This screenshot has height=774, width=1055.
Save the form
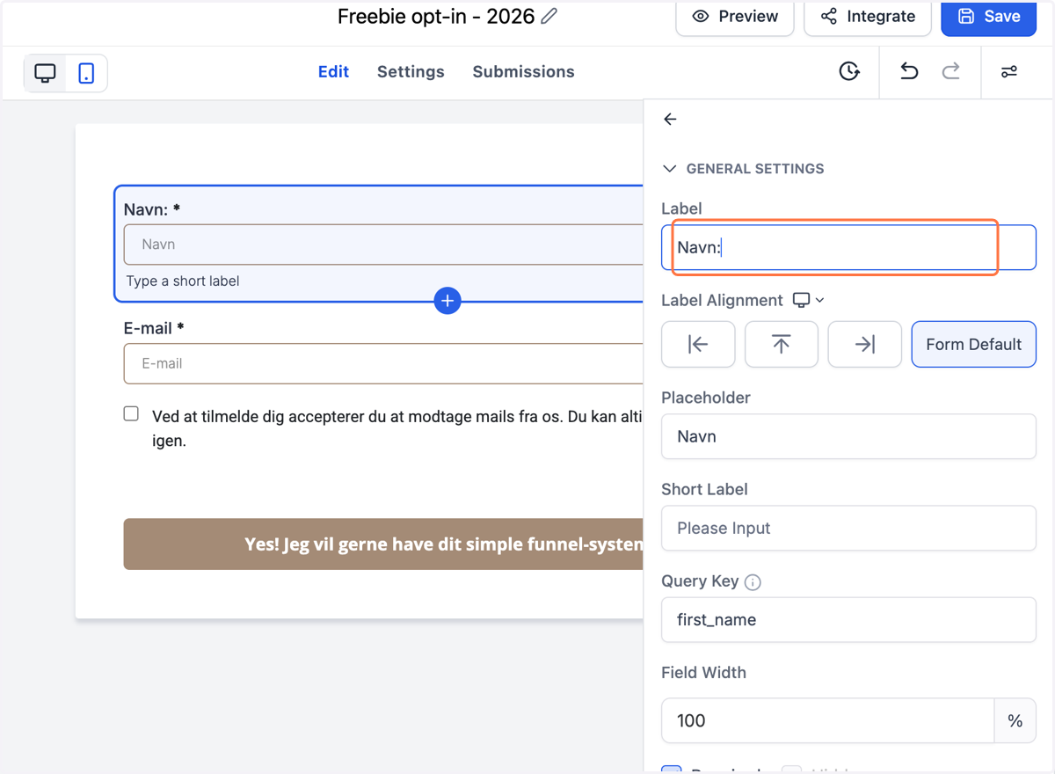[989, 16]
